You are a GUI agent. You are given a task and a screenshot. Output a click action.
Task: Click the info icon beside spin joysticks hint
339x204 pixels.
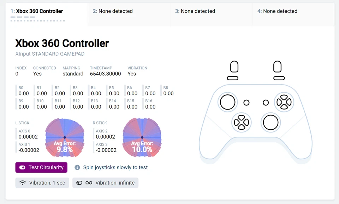(77, 167)
